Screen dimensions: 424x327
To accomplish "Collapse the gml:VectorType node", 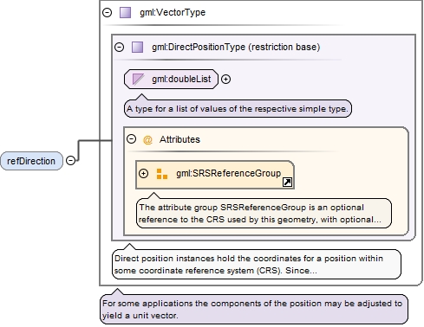I will point(107,13).
